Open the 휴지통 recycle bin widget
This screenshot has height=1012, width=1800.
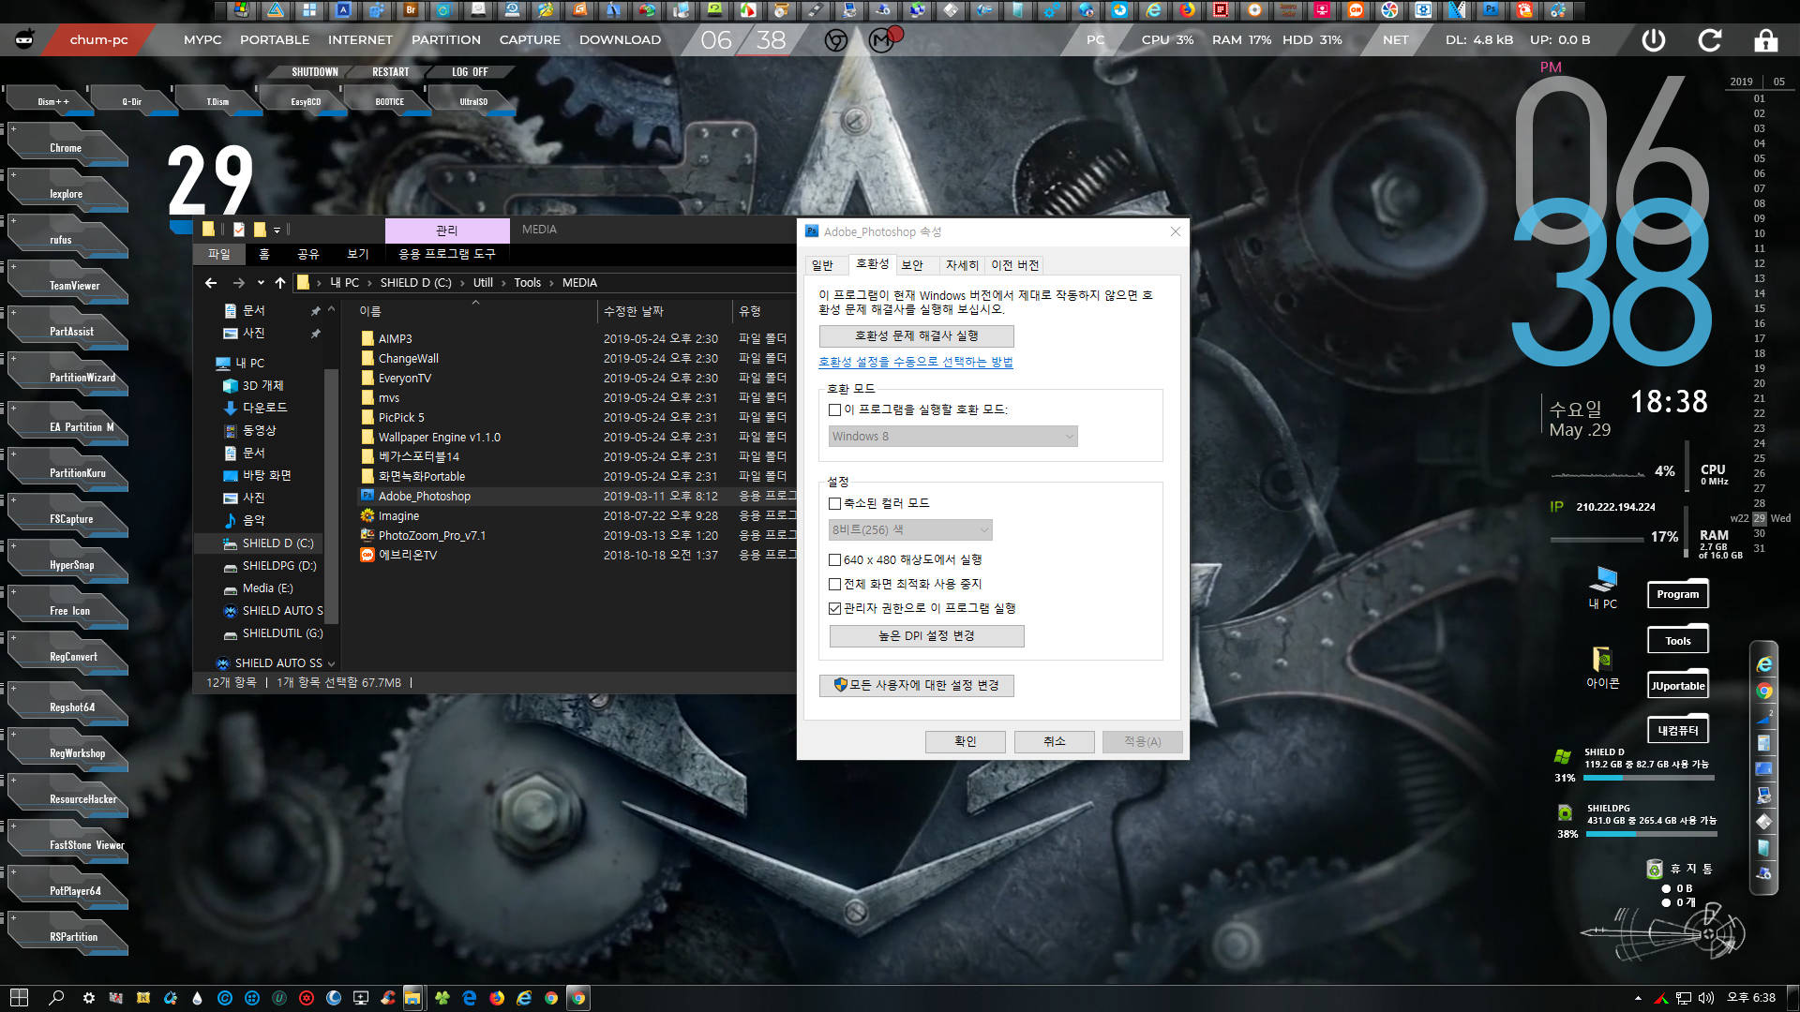(1679, 870)
